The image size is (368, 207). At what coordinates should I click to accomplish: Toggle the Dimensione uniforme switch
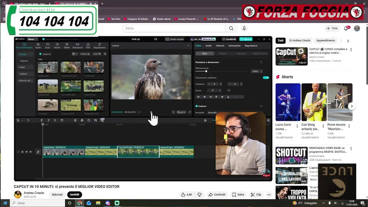[266, 78]
